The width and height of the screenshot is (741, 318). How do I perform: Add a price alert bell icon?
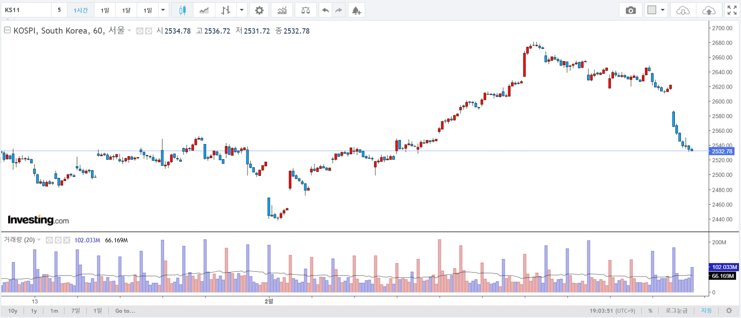coord(356,10)
